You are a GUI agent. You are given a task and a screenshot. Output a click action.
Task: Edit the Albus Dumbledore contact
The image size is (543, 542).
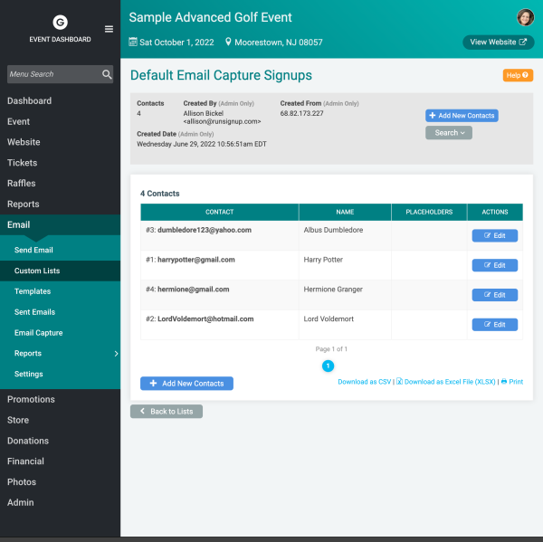[x=494, y=235]
